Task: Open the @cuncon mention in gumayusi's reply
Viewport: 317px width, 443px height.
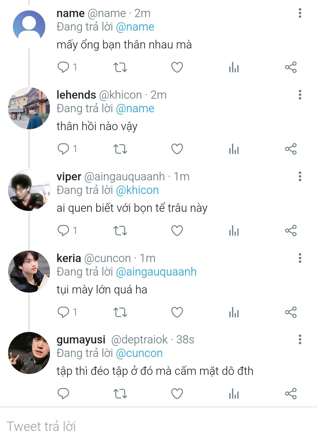Action: (x=139, y=353)
